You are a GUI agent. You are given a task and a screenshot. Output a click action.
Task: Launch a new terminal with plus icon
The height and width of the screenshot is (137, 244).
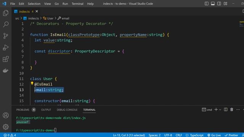[x=216, y=110]
